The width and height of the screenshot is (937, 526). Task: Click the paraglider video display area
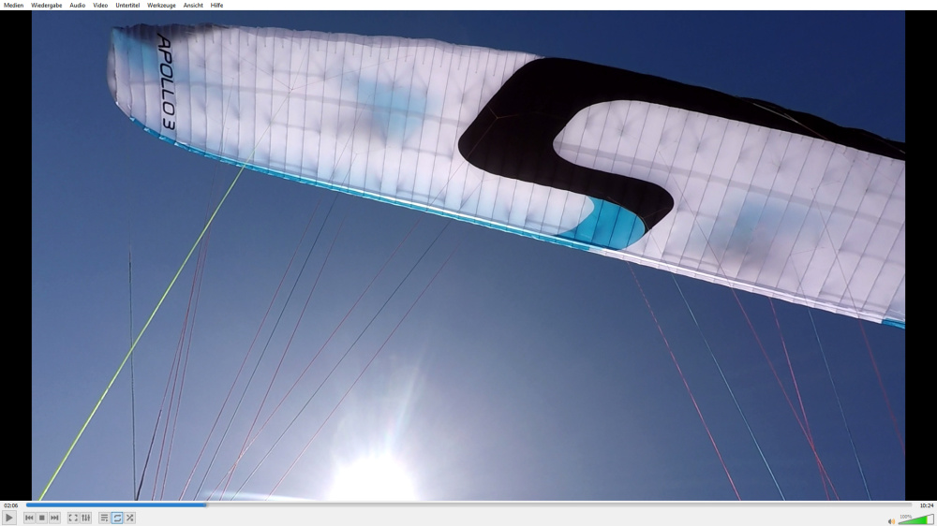pos(468,256)
